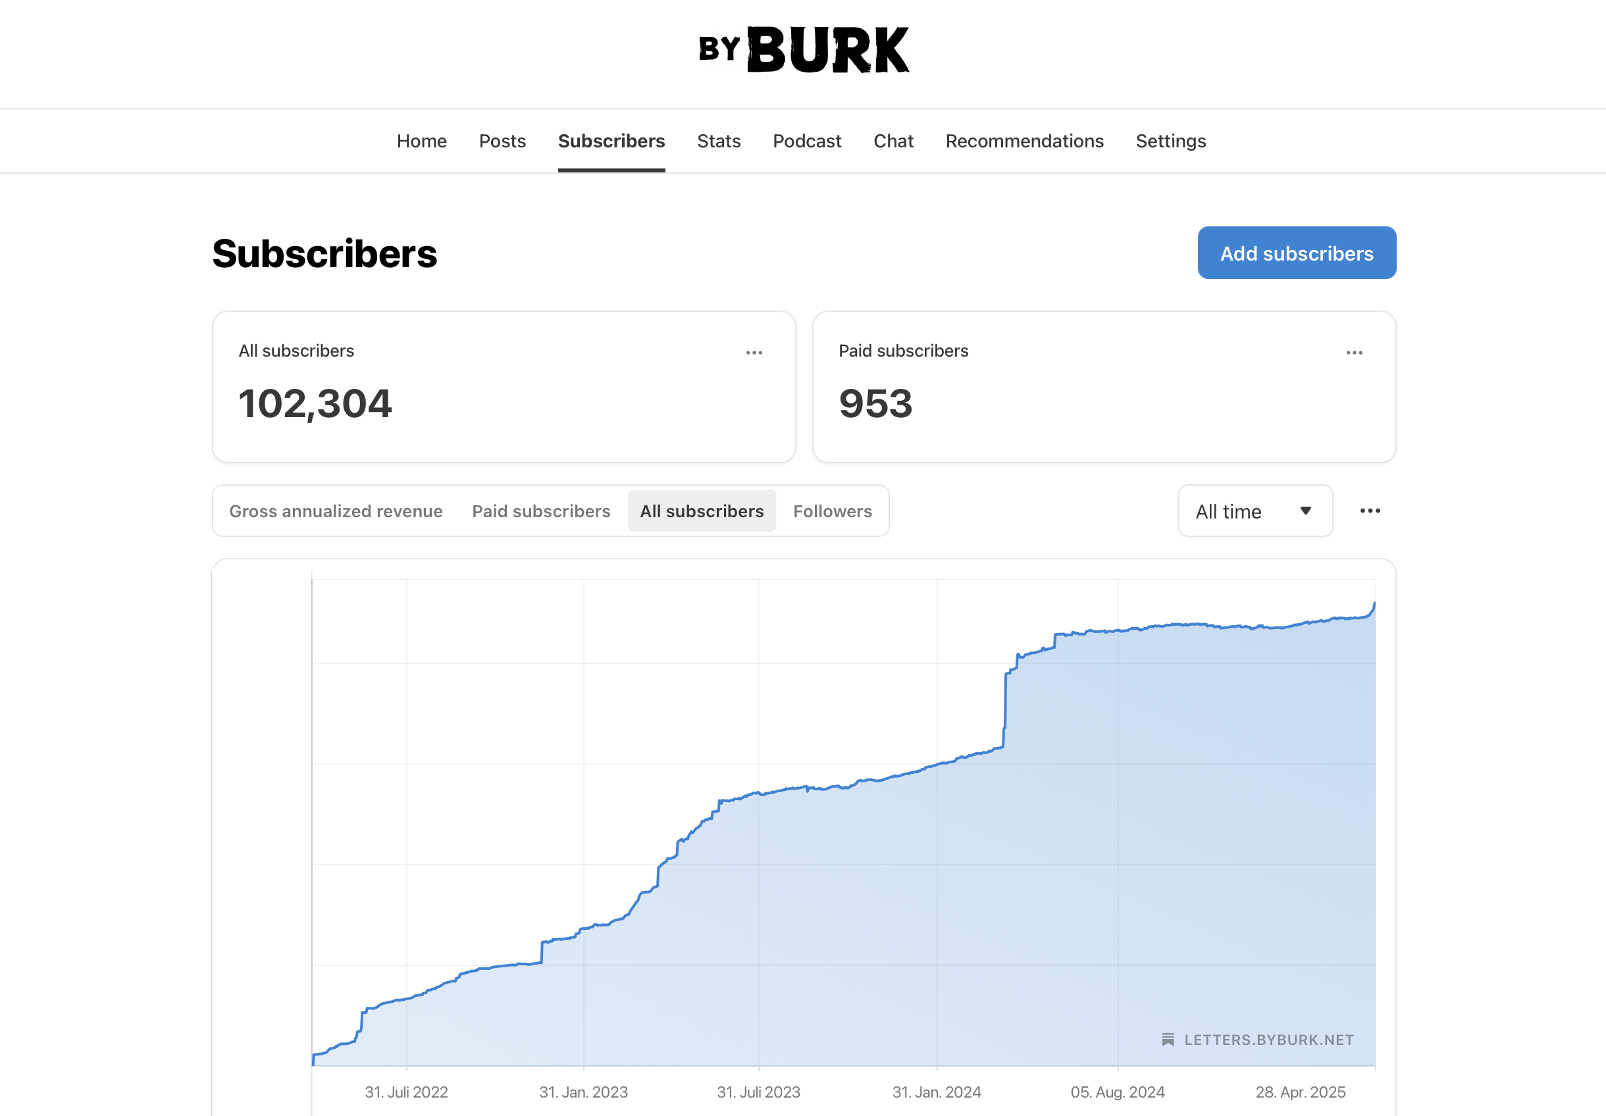
Task: Open the Stats tab
Action: click(718, 141)
